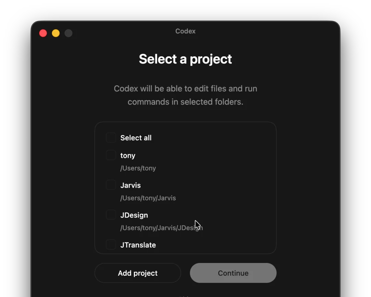Tick the Select all checkbox
The width and height of the screenshot is (371, 297).
click(111, 137)
